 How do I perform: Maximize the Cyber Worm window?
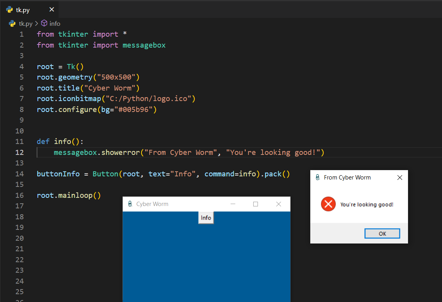pyautogui.click(x=256, y=204)
